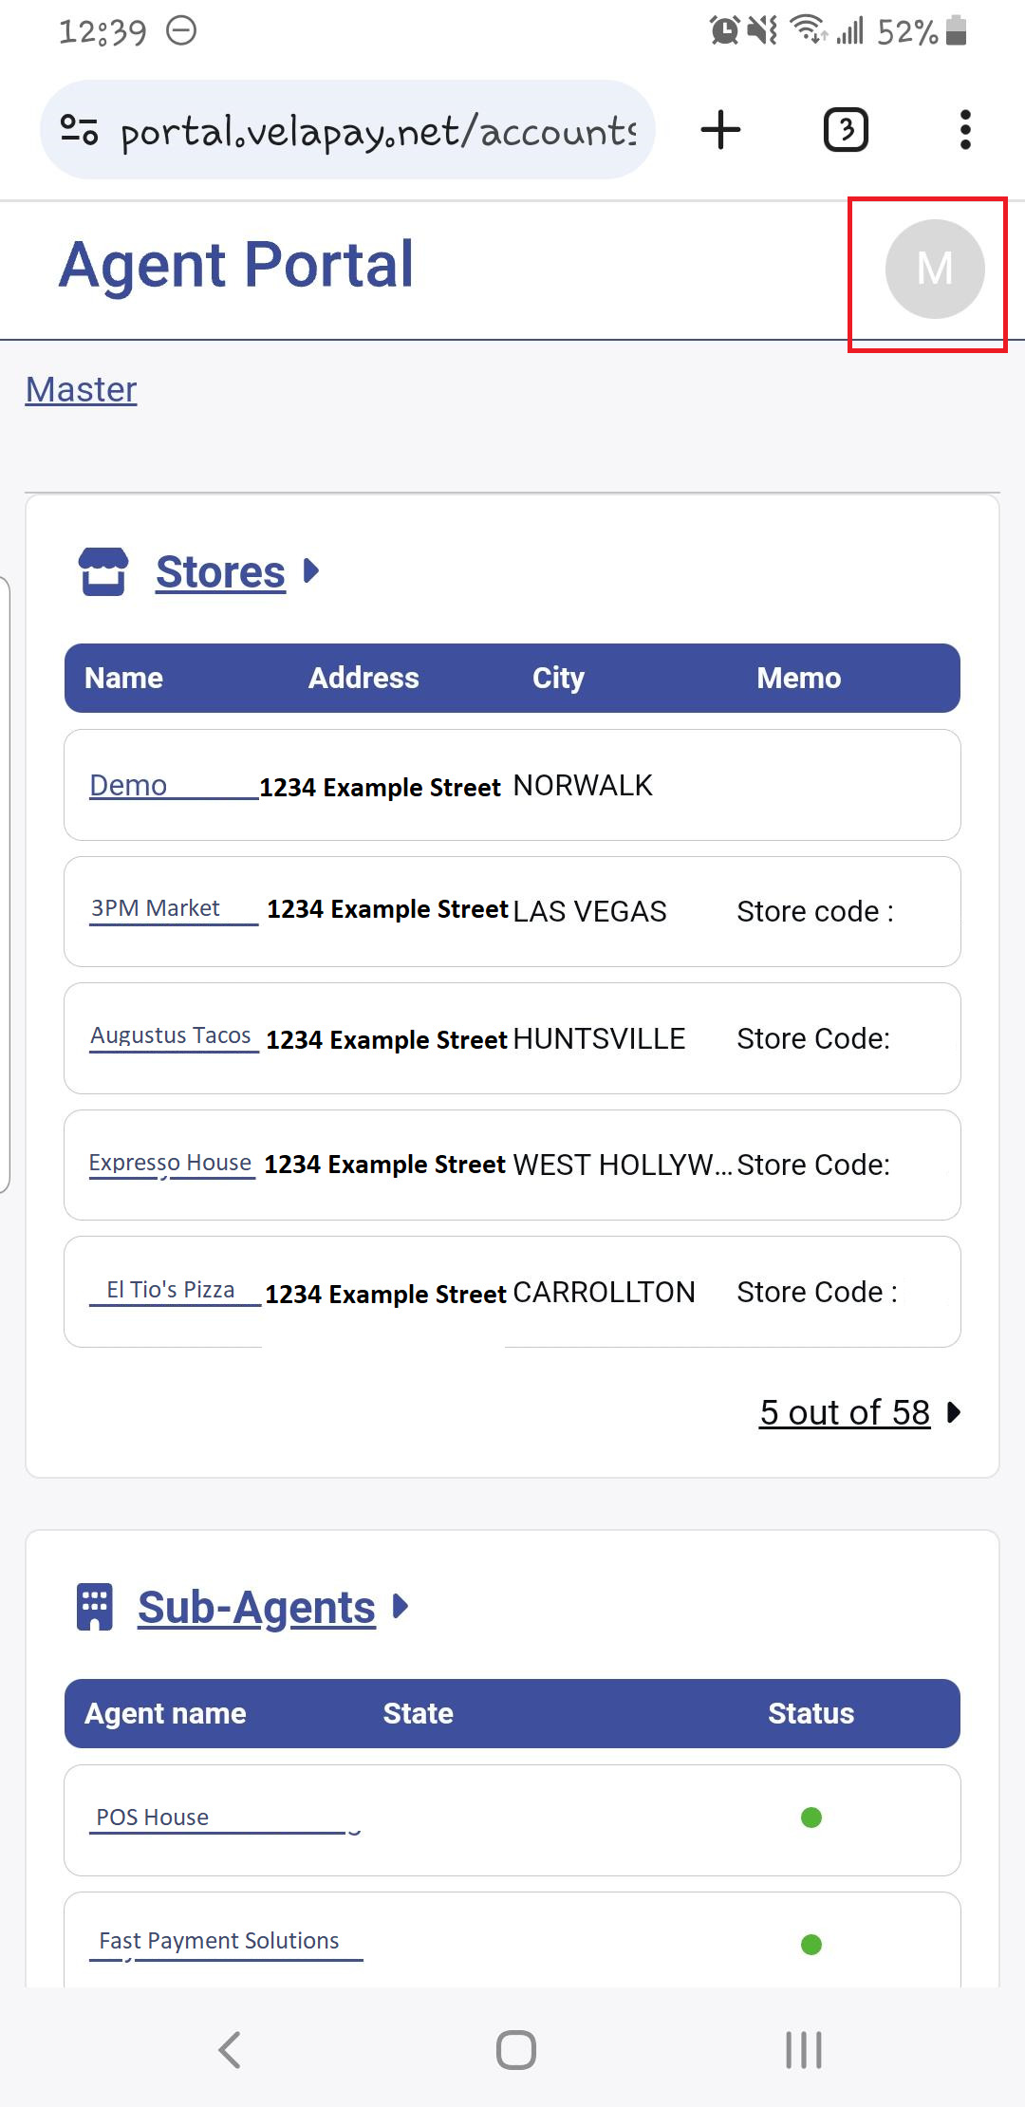This screenshot has width=1025, height=2107.
Task: Open the Master breadcrumb link
Action: 81,389
